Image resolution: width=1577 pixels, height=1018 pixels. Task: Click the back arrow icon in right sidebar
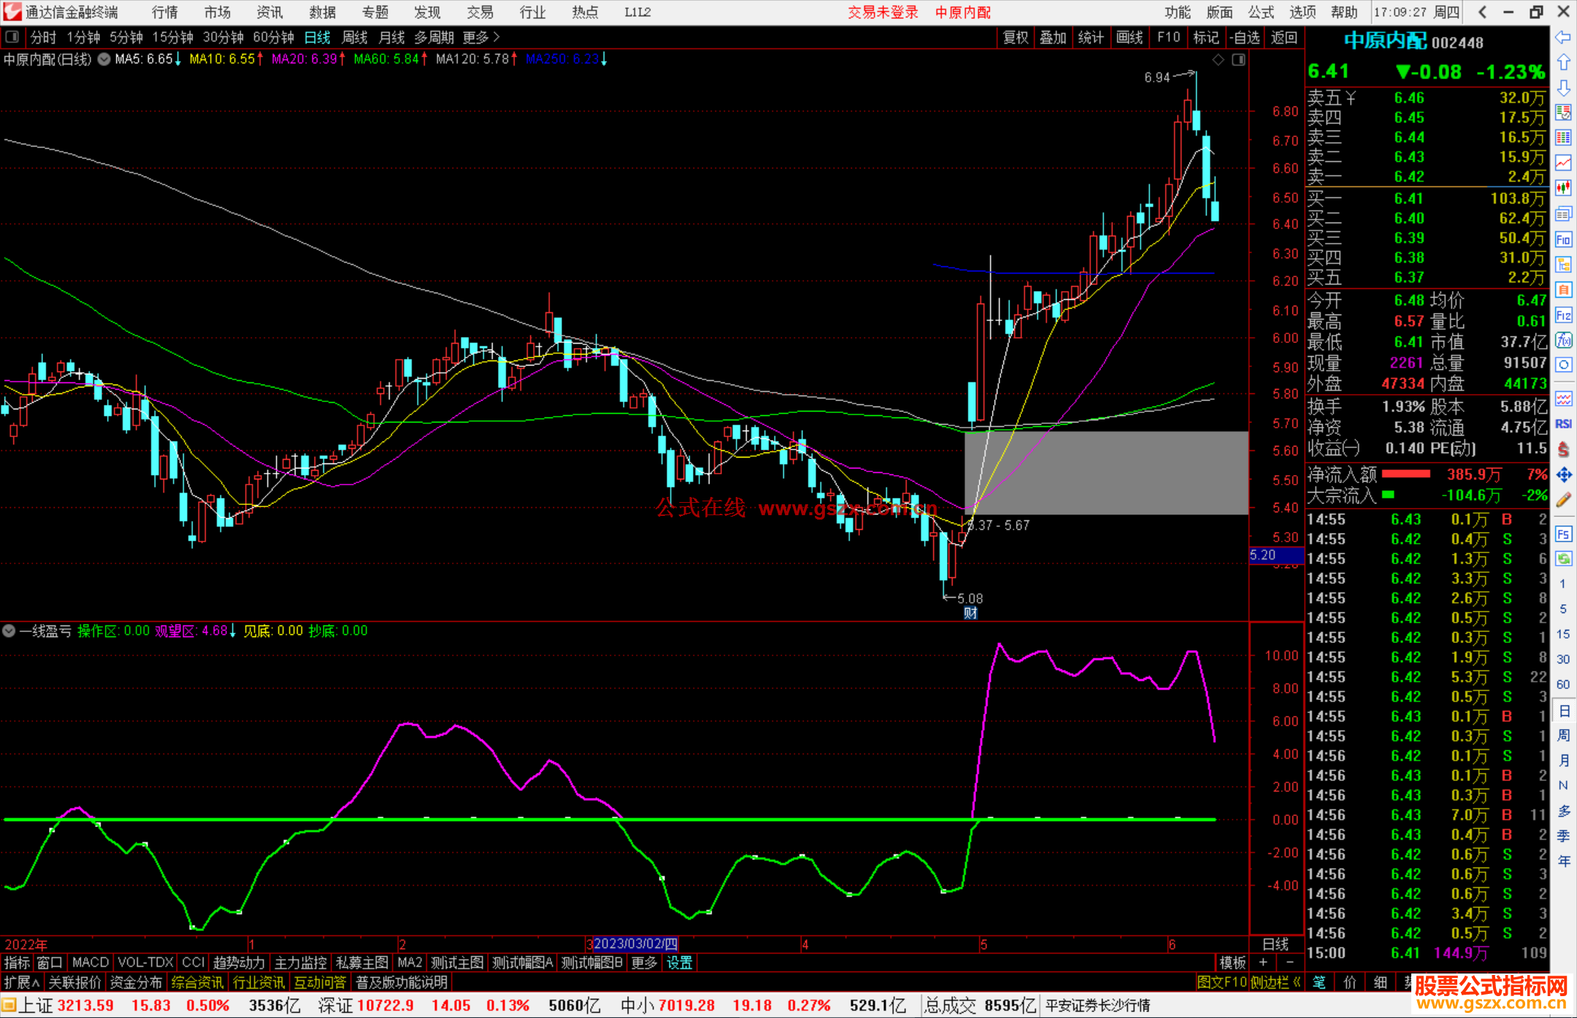[1563, 37]
